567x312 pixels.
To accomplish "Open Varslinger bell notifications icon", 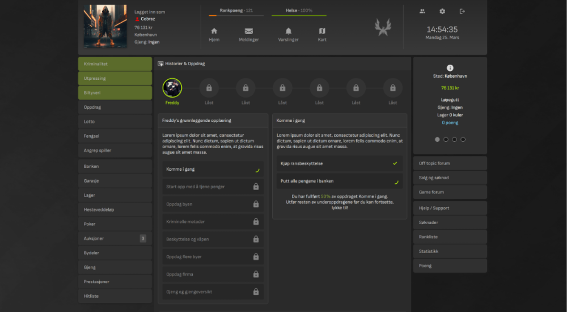I will [x=289, y=31].
